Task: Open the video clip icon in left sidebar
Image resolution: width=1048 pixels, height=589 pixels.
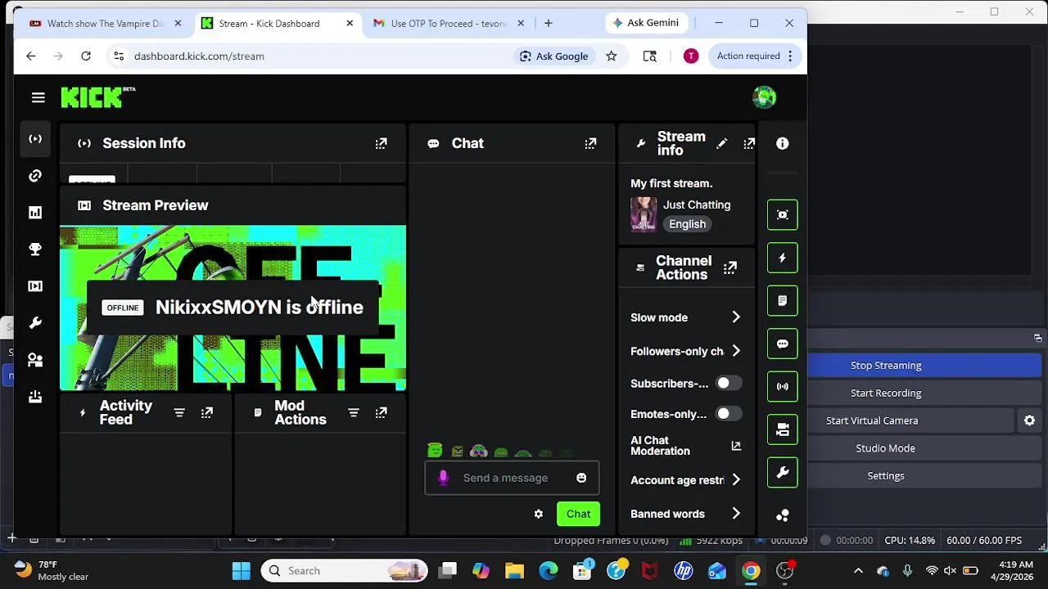Action: tap(35, 286)
